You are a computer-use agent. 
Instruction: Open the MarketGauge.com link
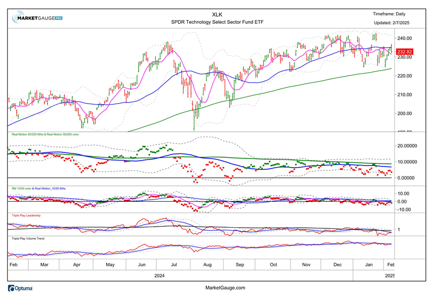[x=226, y=288]
